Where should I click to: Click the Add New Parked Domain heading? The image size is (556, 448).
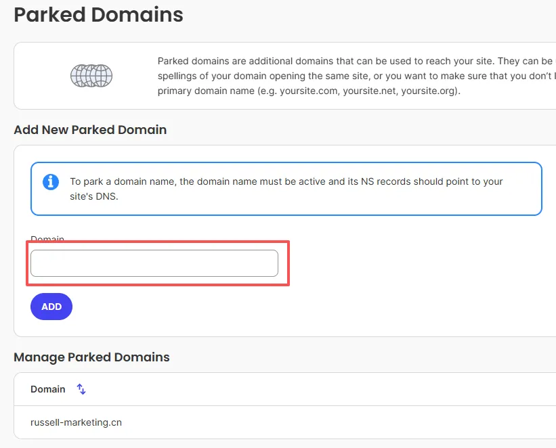[x=90, y=129]
